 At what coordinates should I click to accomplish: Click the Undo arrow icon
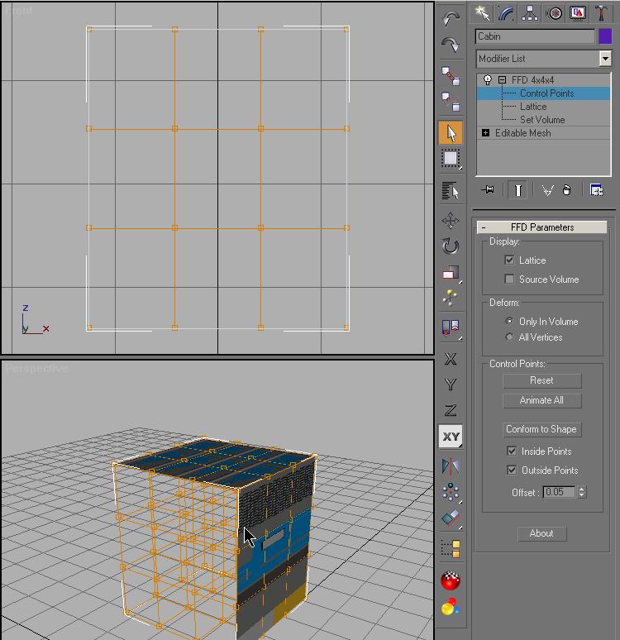(x=451, y=18)
